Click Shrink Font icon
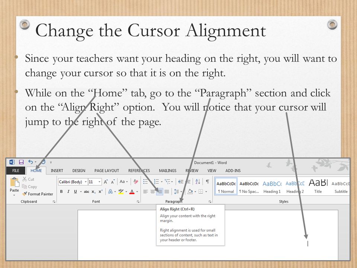 (x=113, y=182)
